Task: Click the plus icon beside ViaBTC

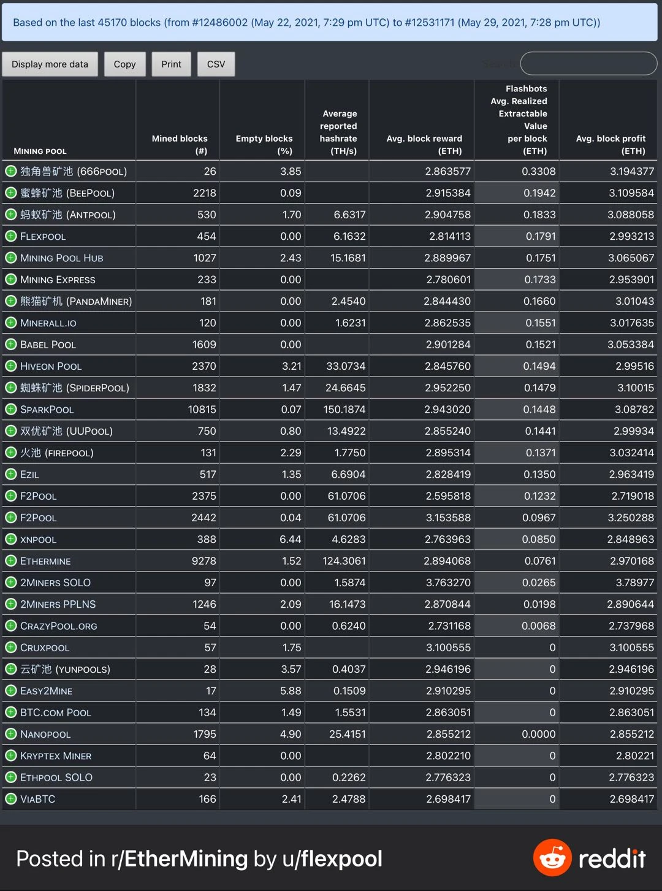Action: coord(11,798)
